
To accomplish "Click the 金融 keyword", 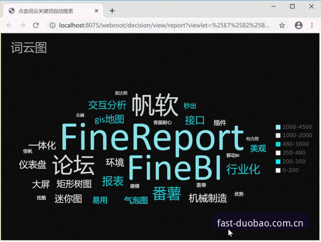I will (x=80, y=115).
